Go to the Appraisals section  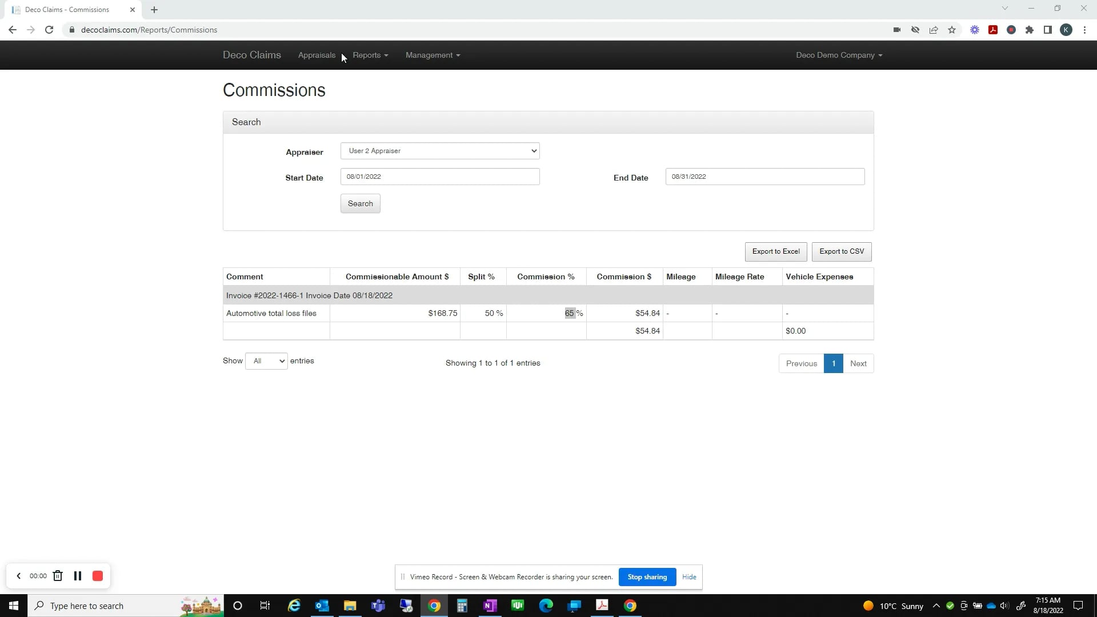click(x=317, y=55)
